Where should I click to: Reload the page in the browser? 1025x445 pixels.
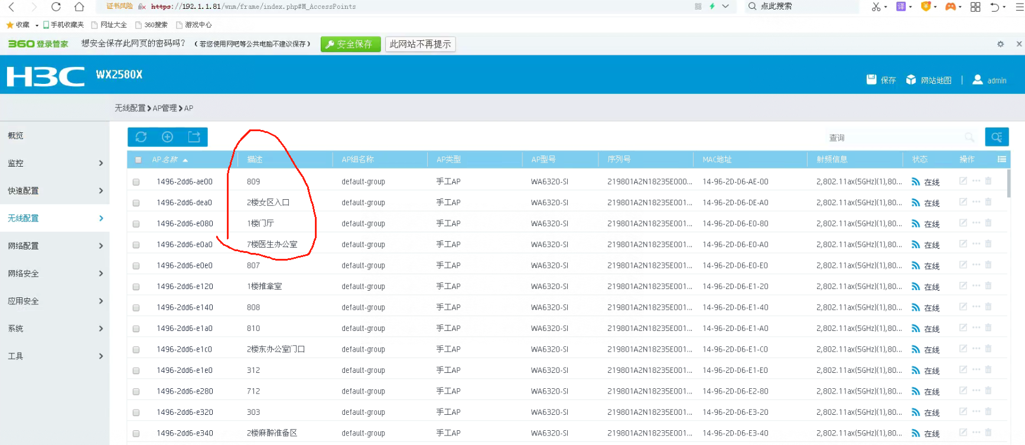pyautogui.click(x=56, y=7)
